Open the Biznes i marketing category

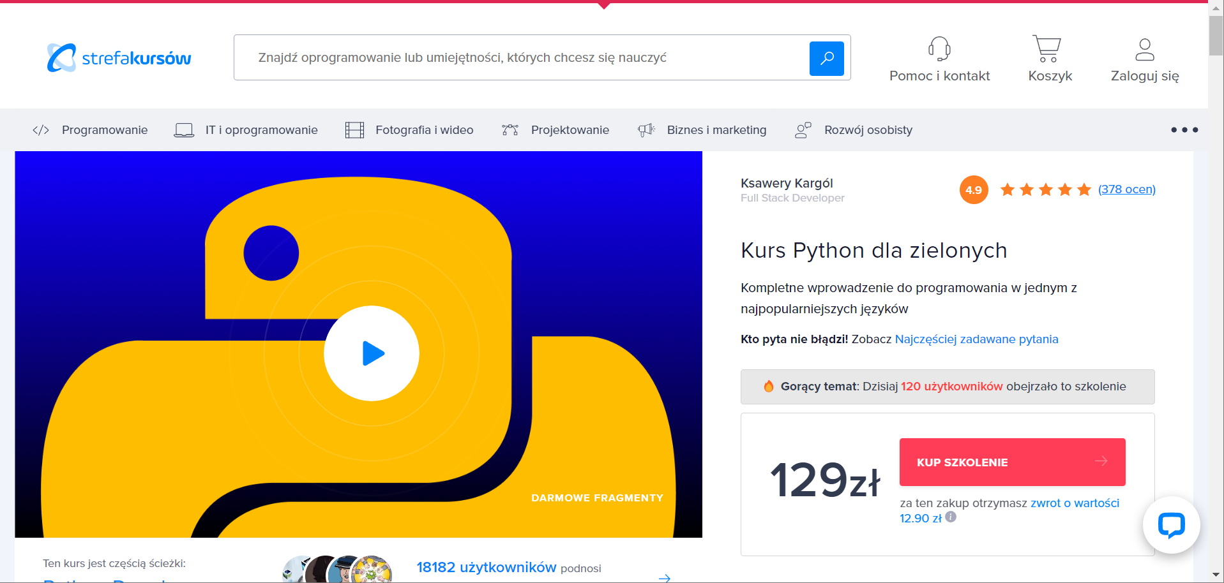pos(716,130)
